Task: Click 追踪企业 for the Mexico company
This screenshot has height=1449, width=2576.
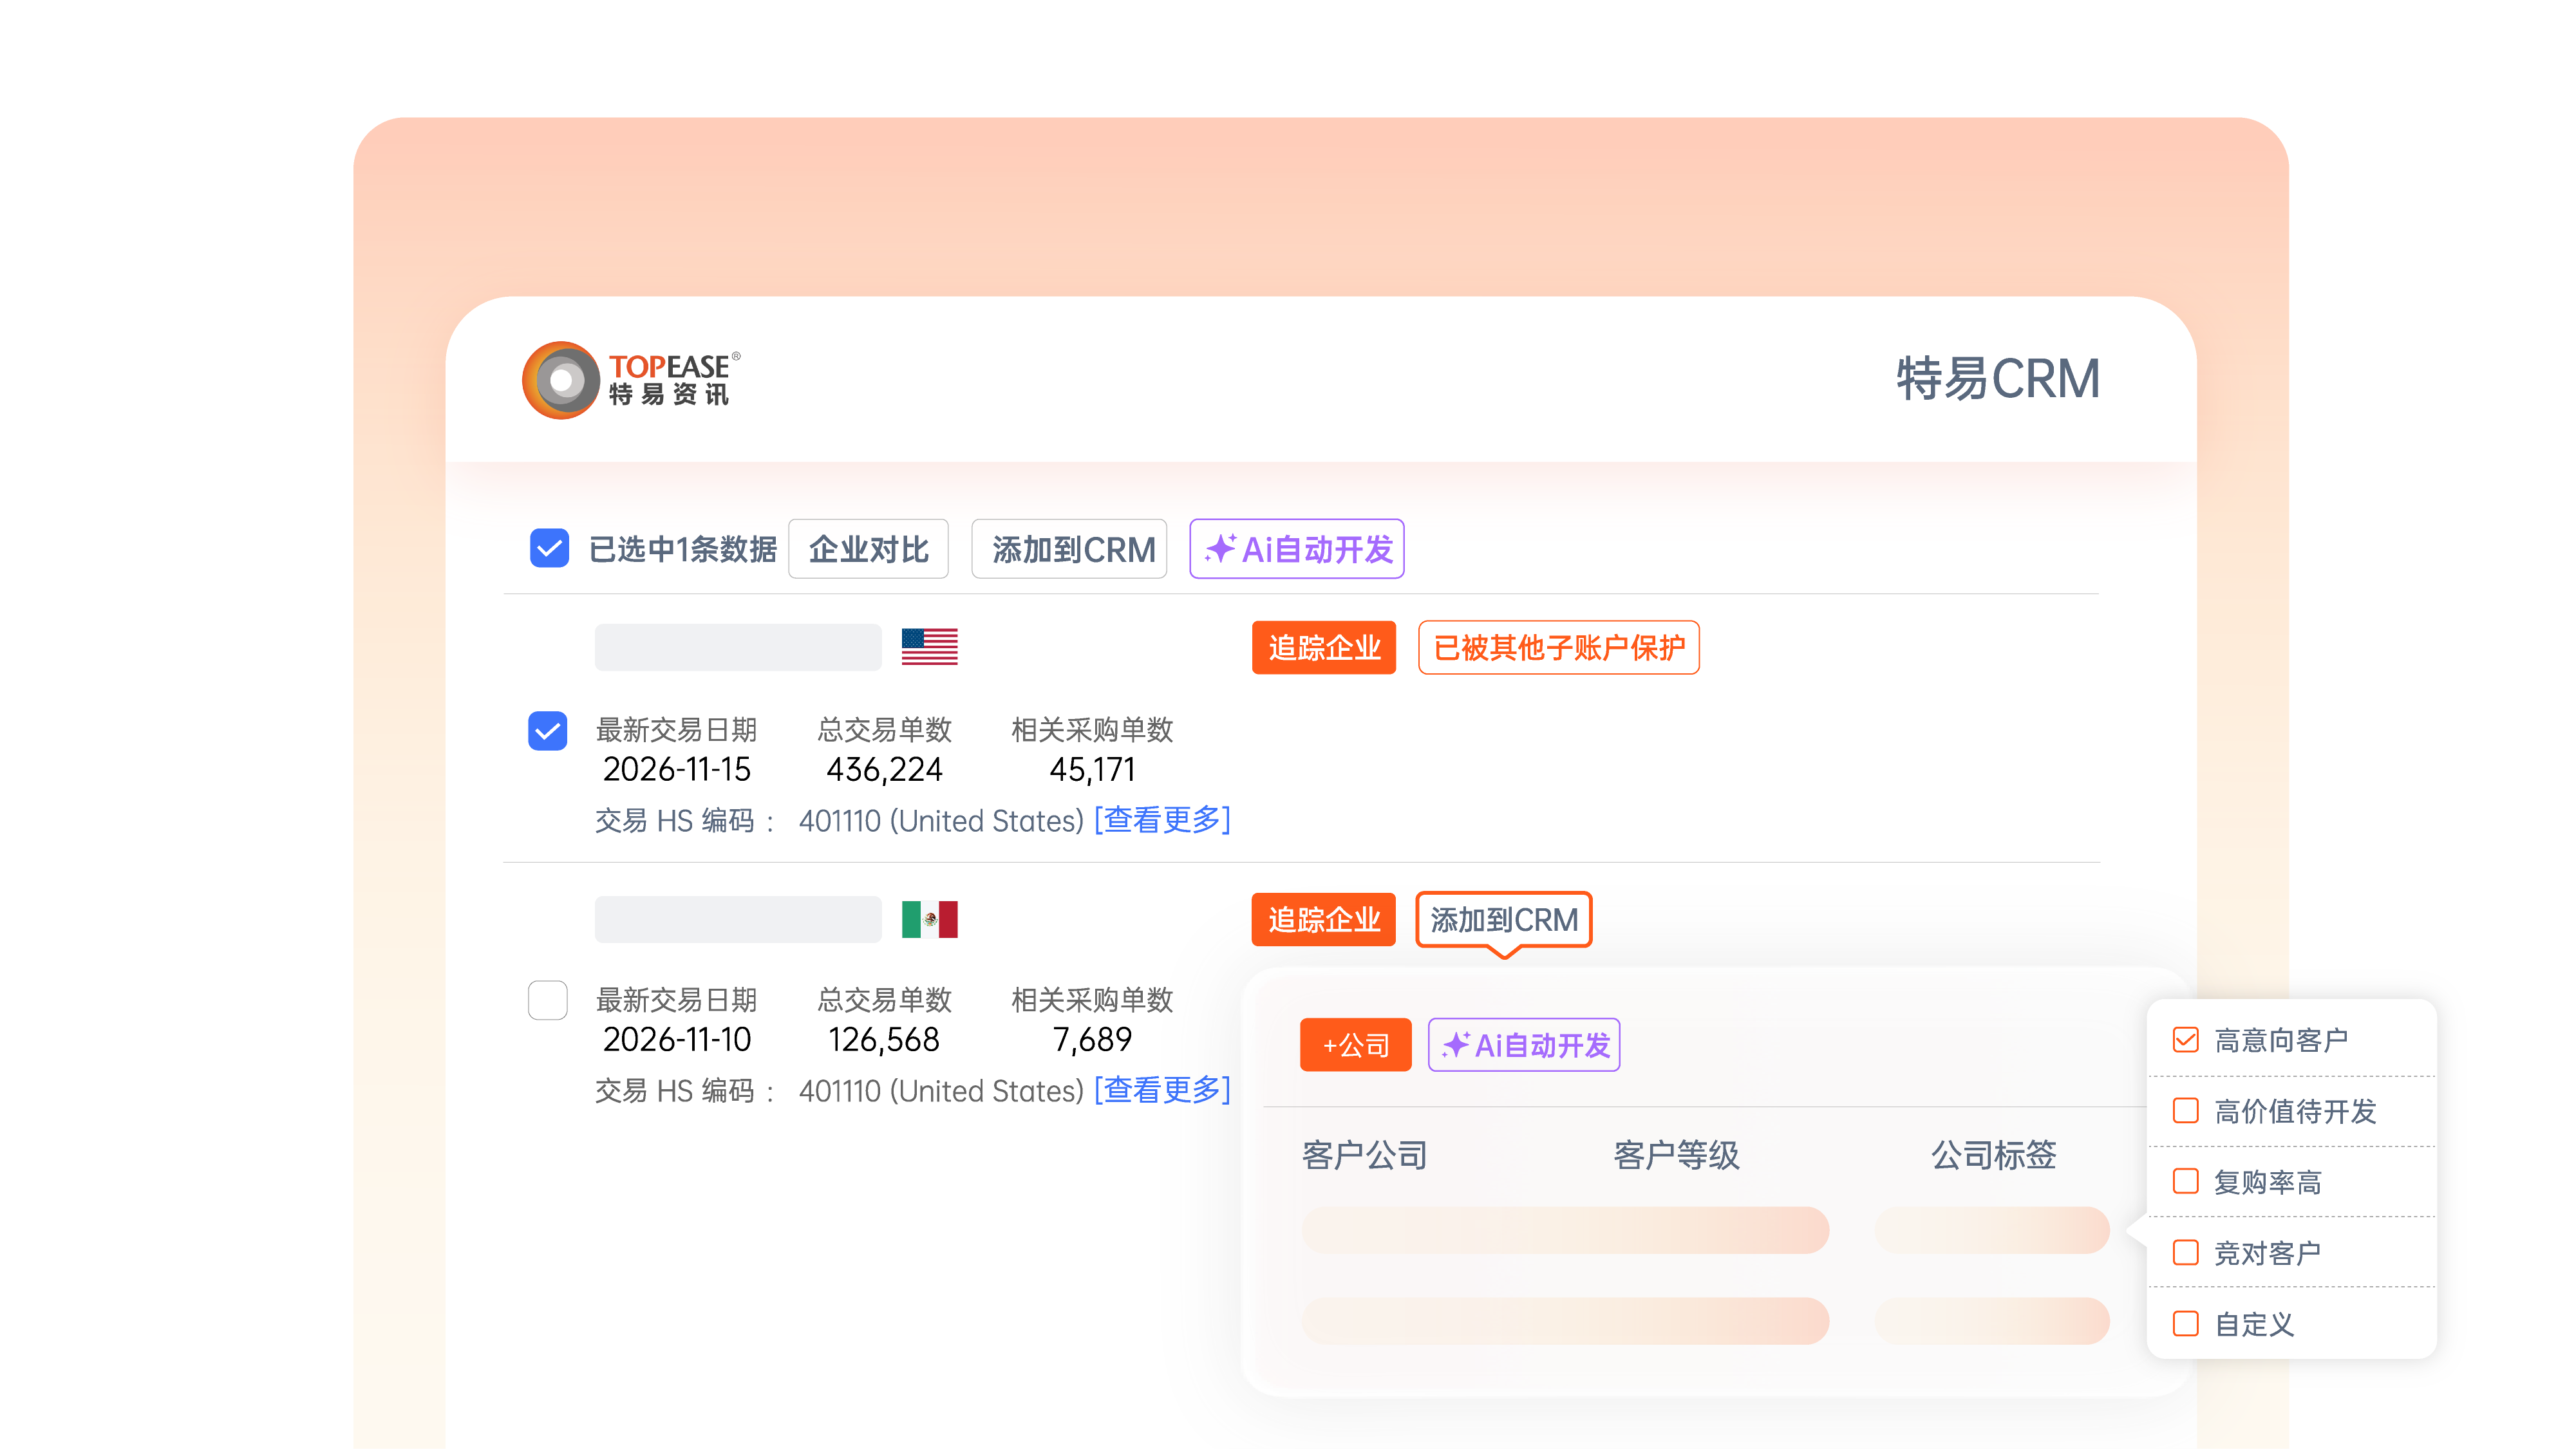Action: pyautogui.click(x=1324, y=919)
